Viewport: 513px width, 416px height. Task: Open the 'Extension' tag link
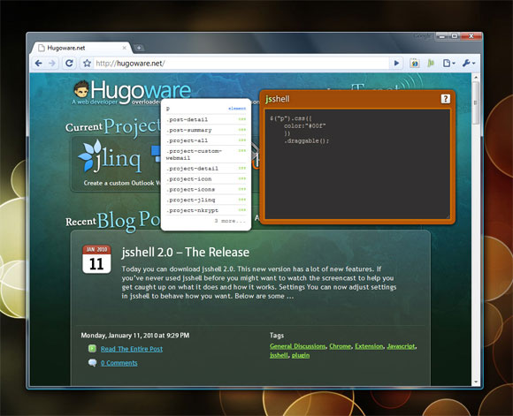[x=369, y=346]
